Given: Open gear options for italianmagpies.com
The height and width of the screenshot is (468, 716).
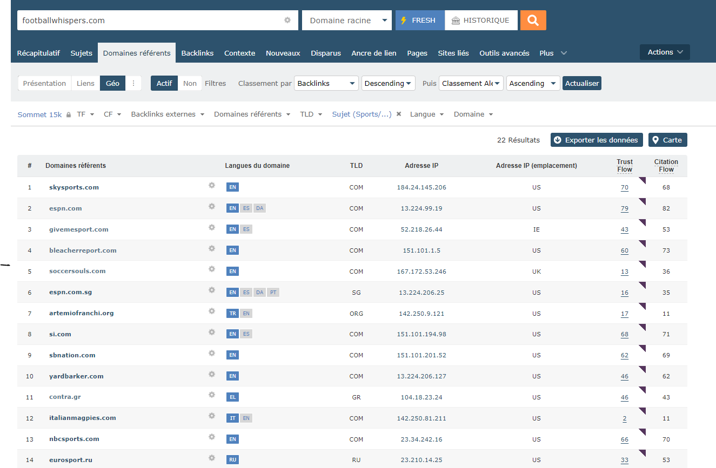Looking at the screenshot, I should [x=212, y=416].
